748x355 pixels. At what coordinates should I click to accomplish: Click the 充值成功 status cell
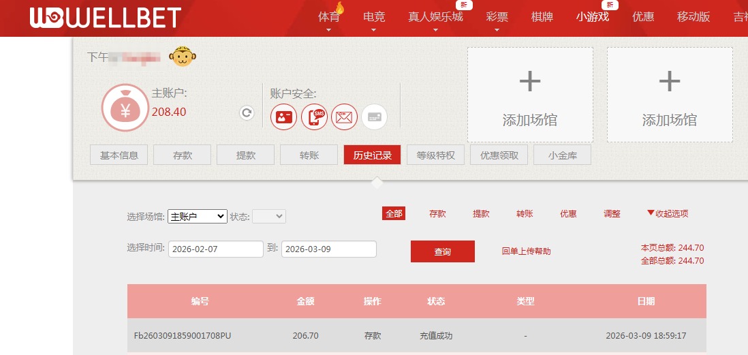tap(437, 336)
